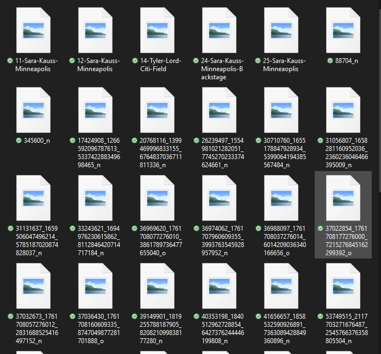Click the sync checkmark beside 37032673_1761 filename
381x354 pixels.
click(x=10, y=316)
